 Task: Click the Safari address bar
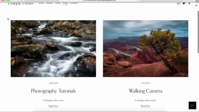(99, 1)
